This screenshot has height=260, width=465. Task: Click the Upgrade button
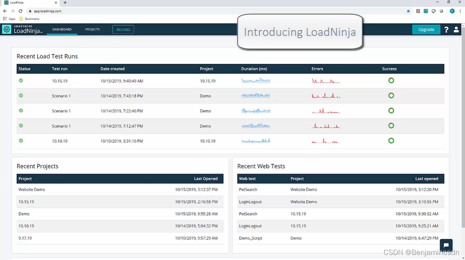(426, 29)
